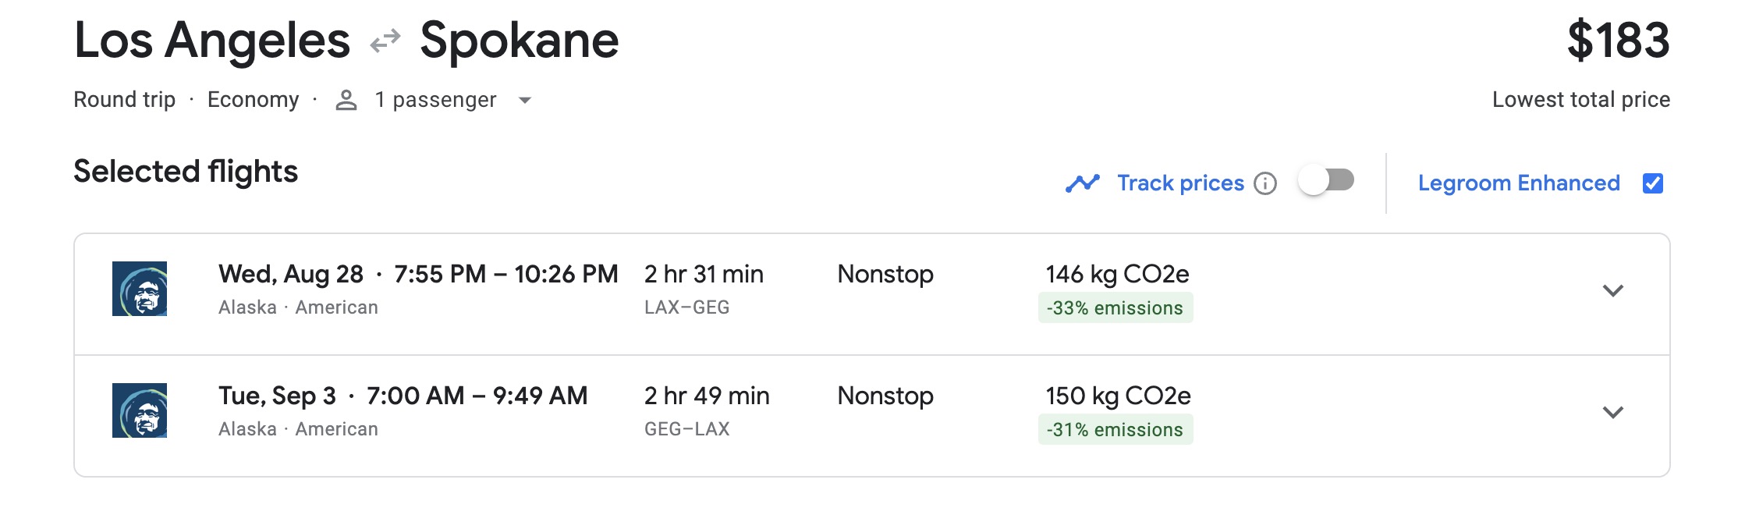Click the Track prices graph icon
This screenshot has width=1738, height=515.
coord(1082,183)
